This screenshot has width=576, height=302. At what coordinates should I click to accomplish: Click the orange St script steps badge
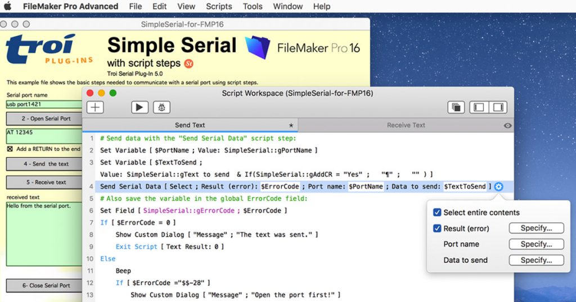188,63
